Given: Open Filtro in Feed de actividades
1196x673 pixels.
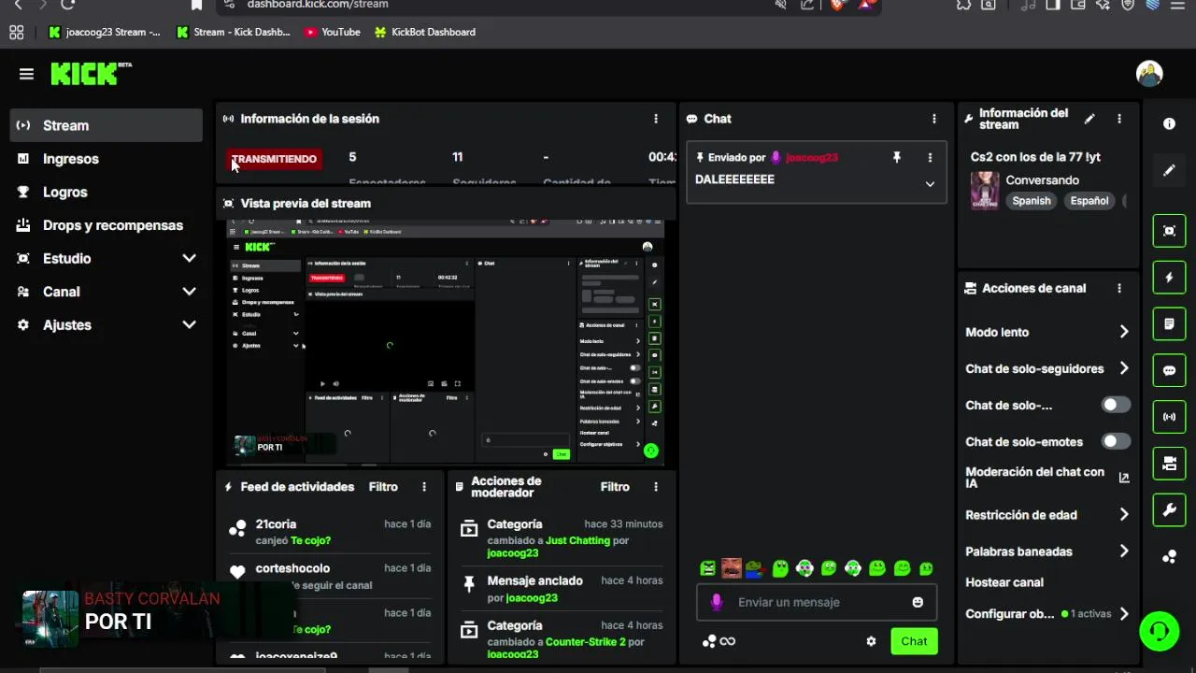Looking at the screenshot, I should coord(383,487).
